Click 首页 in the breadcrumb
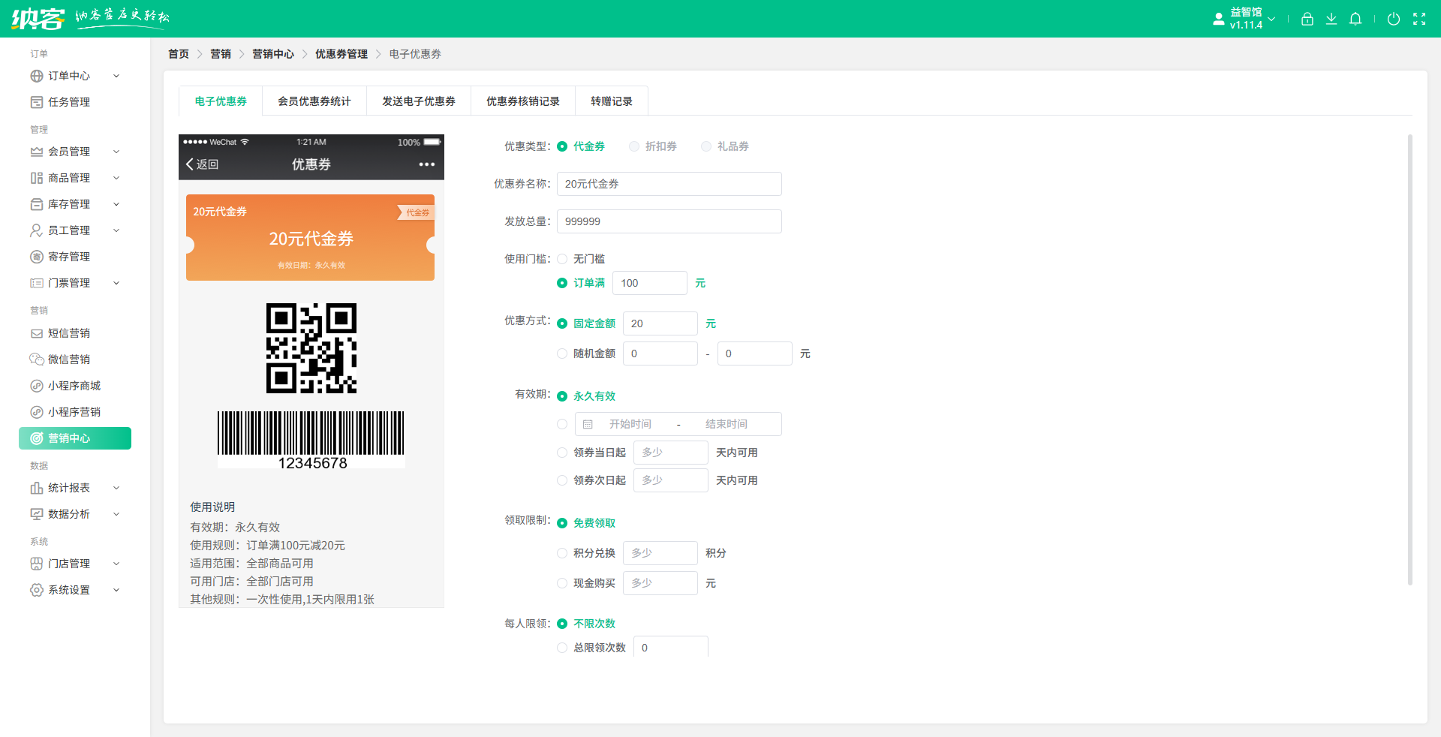The width and height of the screenshot is (1441, 737). 179,53
